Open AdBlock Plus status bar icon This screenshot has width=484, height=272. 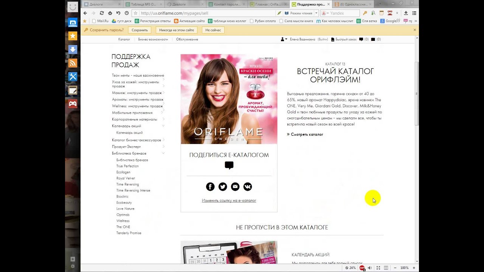point(362,268)
